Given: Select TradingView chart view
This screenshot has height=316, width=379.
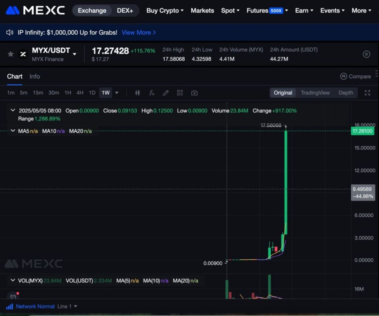Looking at the screenshot, I should pos(315,93).
